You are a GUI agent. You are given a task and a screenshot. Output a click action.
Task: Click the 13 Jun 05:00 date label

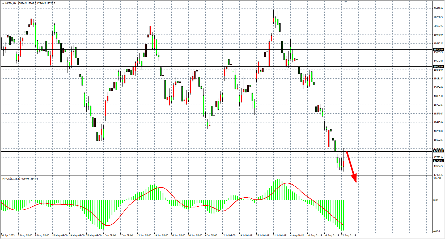pos(144,236)
